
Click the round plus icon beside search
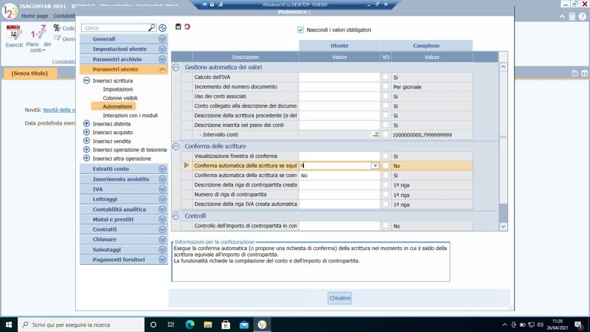[x=162, y=28]
